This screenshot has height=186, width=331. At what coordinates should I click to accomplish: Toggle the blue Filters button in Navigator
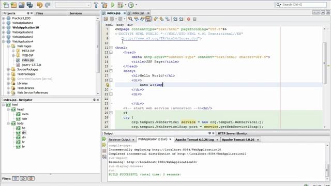pyautogui.click(x=16, y=178)
